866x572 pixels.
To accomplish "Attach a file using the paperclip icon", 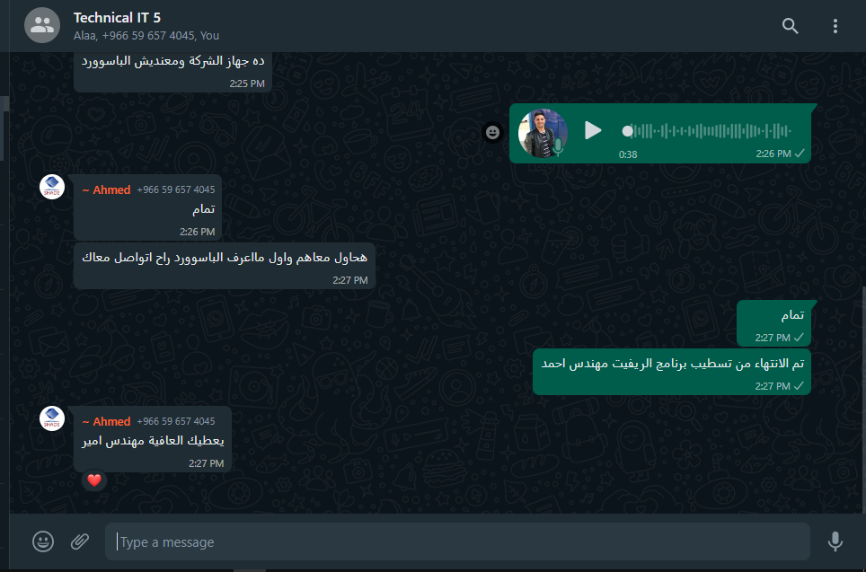I will pos(80,541).
